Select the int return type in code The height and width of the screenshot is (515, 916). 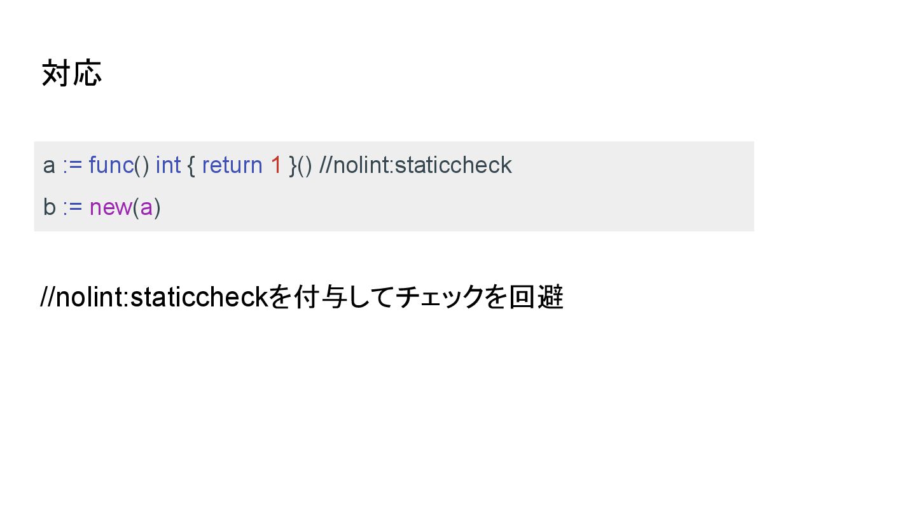(168, 165)
